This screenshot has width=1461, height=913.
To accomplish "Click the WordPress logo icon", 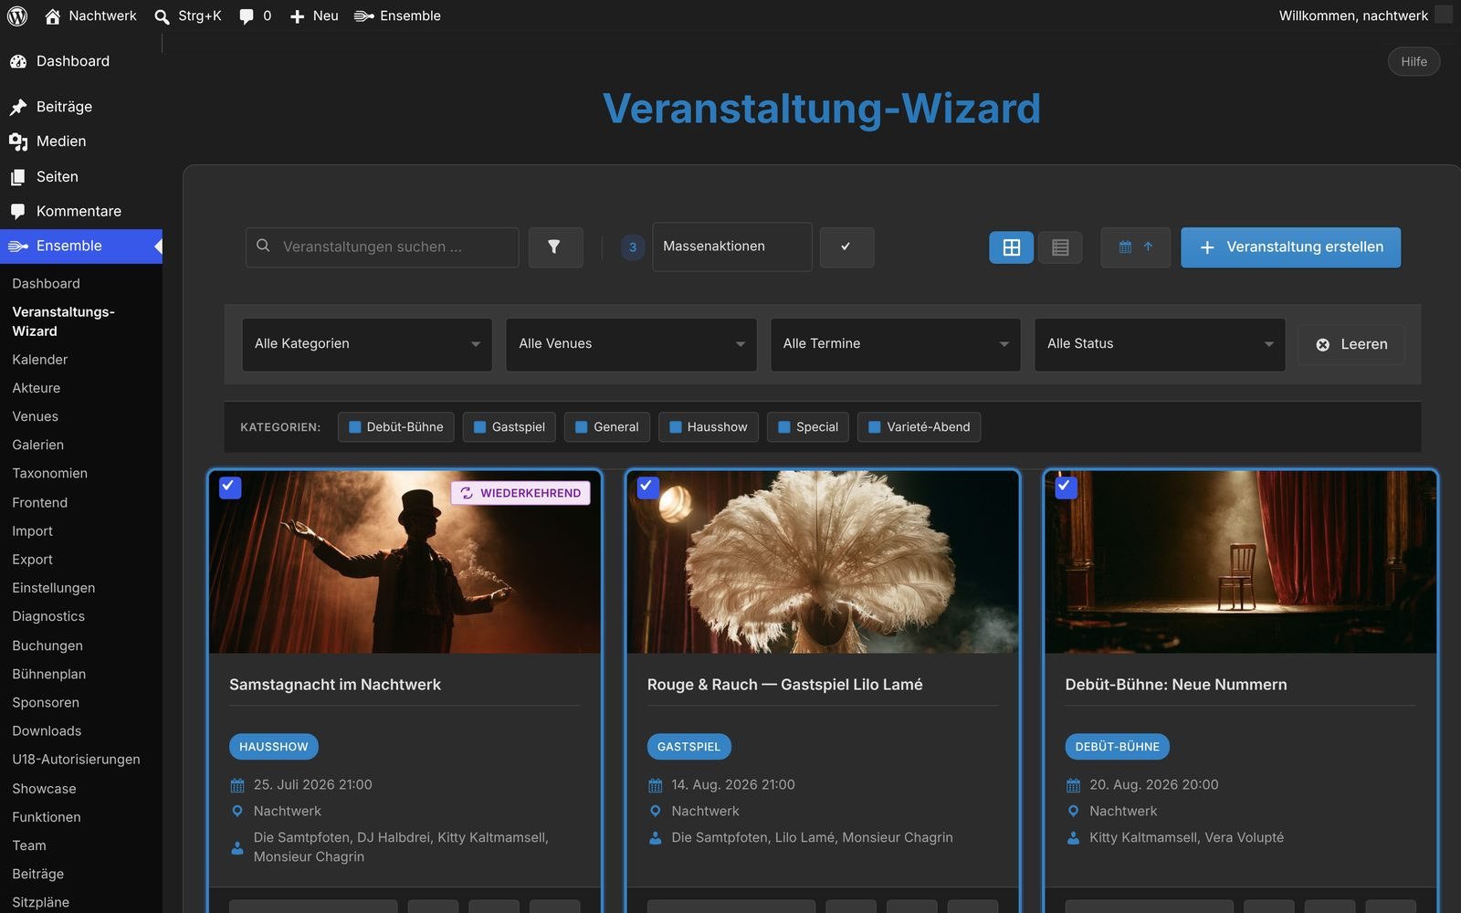I will pyautogui.click(x=17, y=16).
